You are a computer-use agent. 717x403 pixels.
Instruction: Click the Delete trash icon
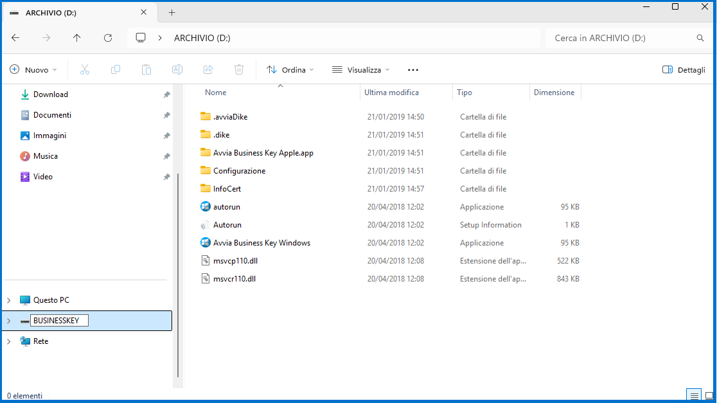tap(239, 69)
